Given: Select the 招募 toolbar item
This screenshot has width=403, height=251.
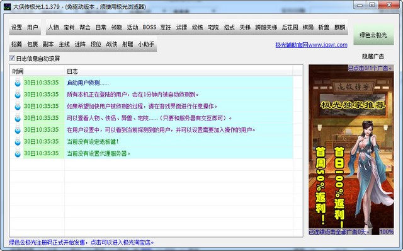Looking at the screenshot, I should 17,44.
